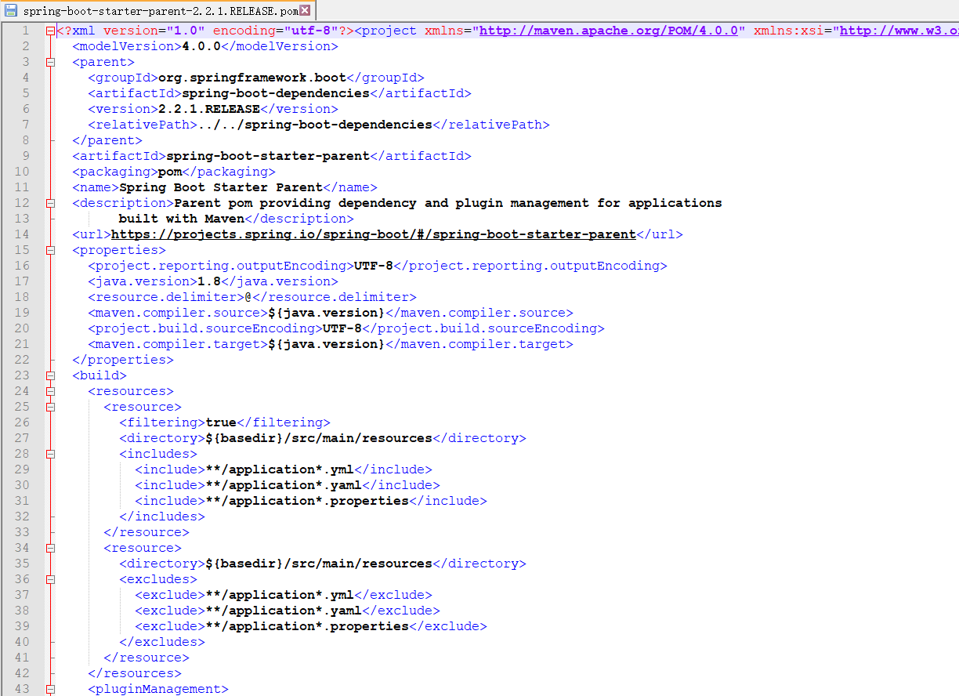The width and height of the screenshot is (959, 696).
Task: Click the name text Spring Boot Starter Parent
Action: 221,187
